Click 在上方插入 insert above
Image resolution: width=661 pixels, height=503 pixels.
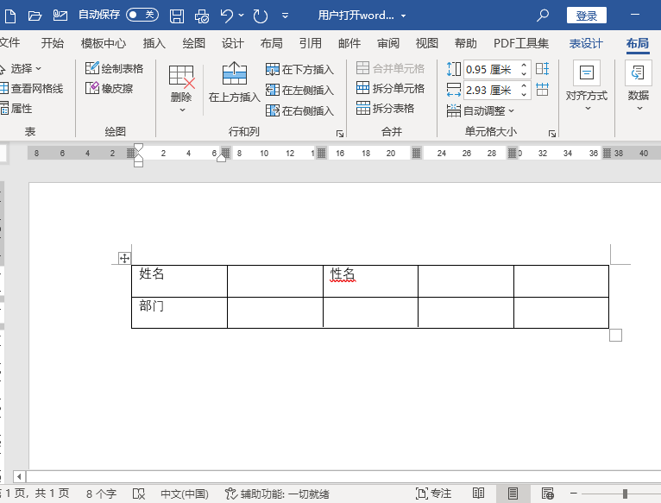point(235,82)
